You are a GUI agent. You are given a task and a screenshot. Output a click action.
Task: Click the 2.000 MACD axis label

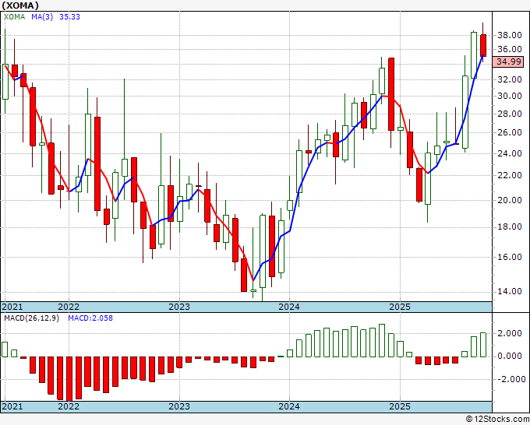pos(510,333)
